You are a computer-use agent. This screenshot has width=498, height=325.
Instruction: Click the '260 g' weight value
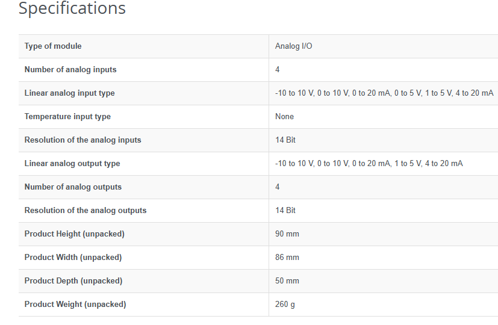pos(285,305)
